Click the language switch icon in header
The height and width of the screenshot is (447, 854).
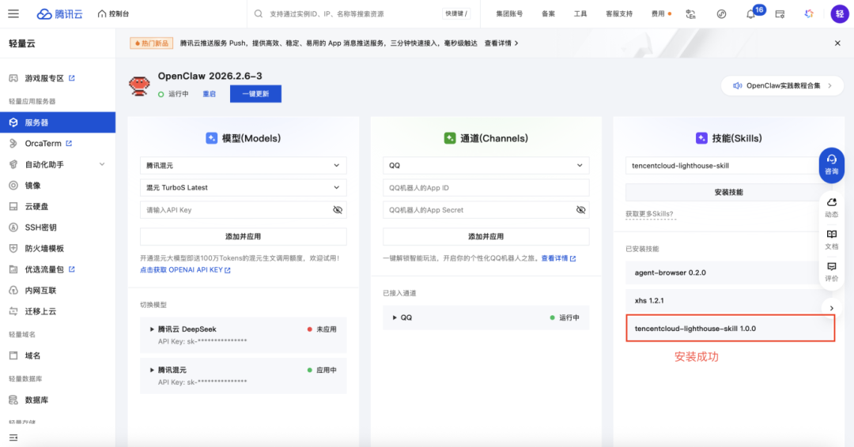pyautogui.click(x=690, y=14)
